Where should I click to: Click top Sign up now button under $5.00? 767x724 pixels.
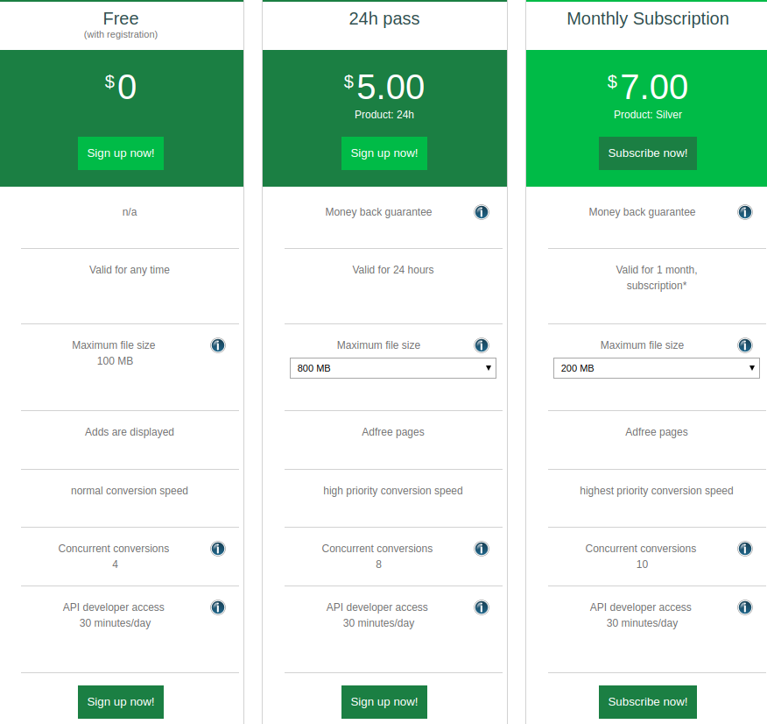coord(384,153)
